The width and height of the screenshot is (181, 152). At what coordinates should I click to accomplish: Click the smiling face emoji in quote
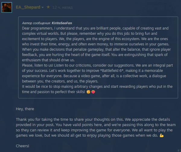88,92
